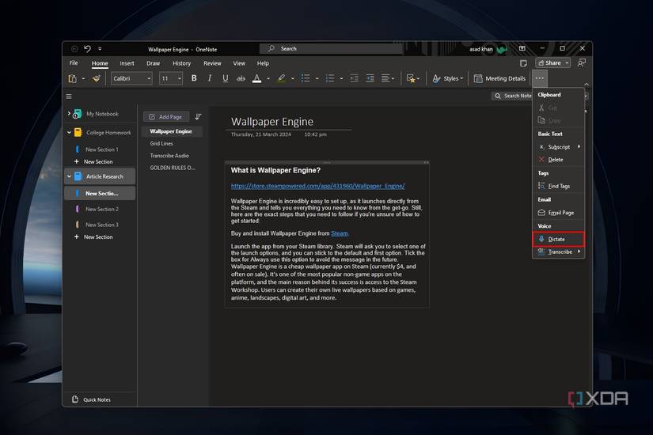Click the three-dot ribbon overflow button
This screenshot has width=653, height=435.
pyautogui.click(x=539, y=78)
